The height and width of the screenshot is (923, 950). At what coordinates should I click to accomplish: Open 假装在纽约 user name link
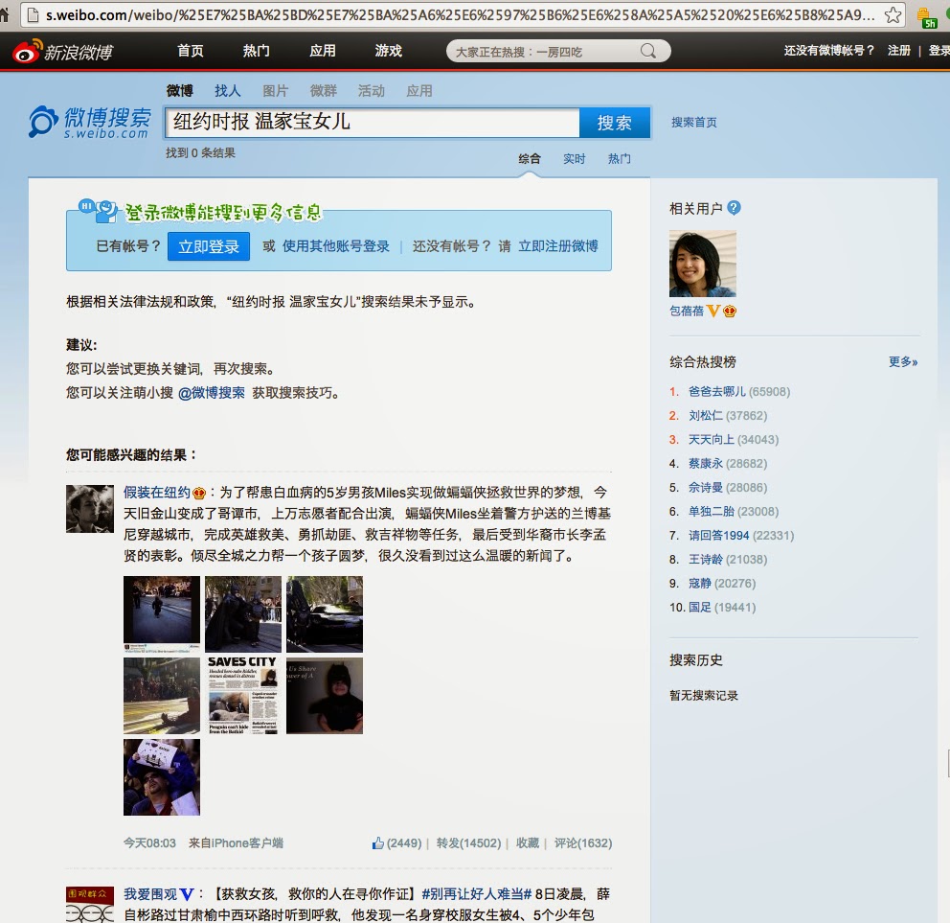tap(157, 493)
